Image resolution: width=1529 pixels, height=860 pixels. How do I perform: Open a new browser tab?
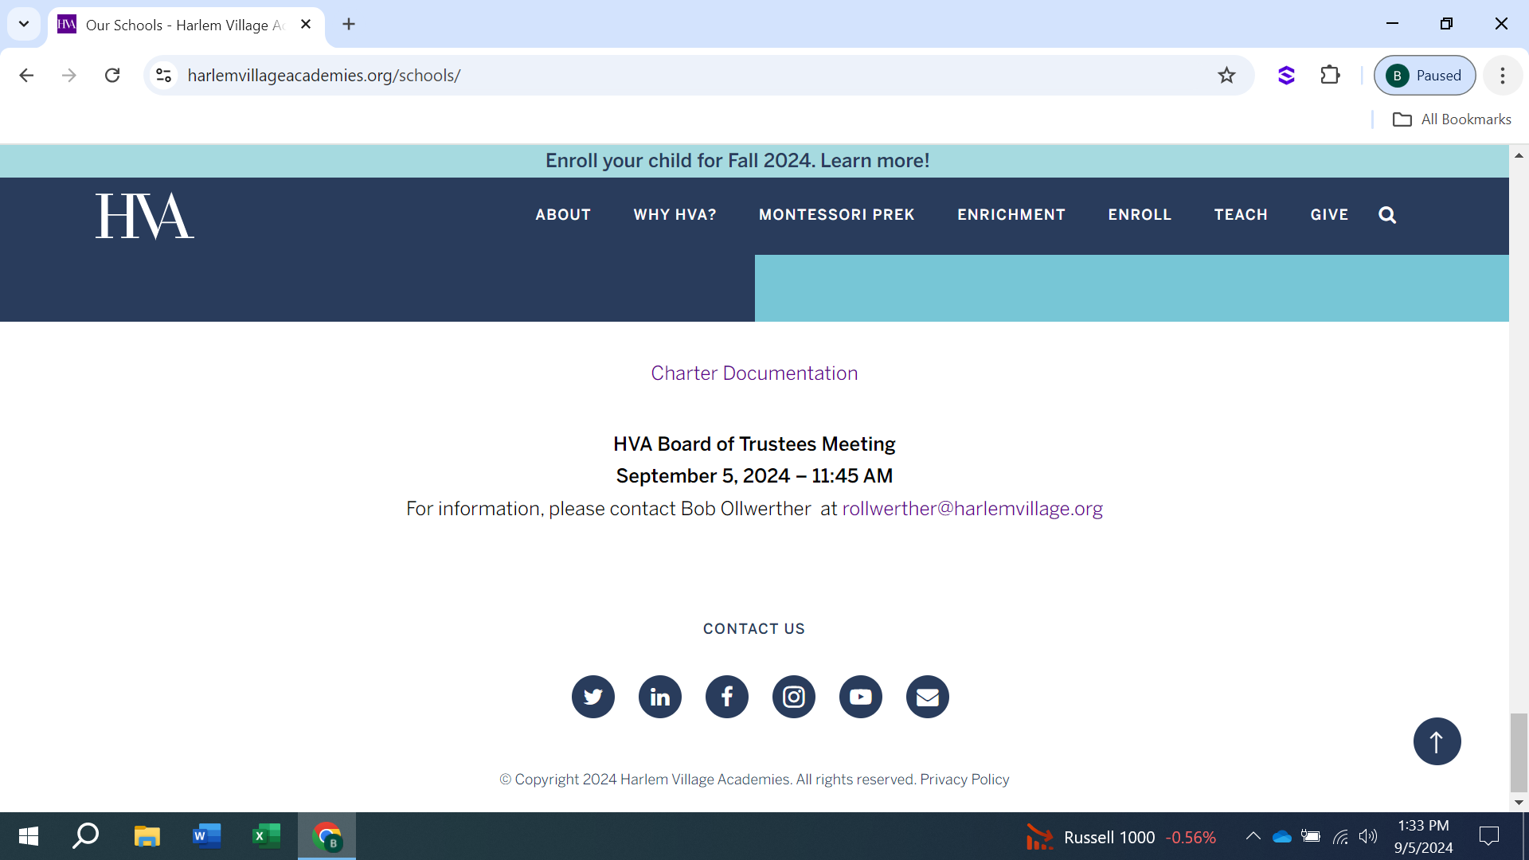(349, 24)
